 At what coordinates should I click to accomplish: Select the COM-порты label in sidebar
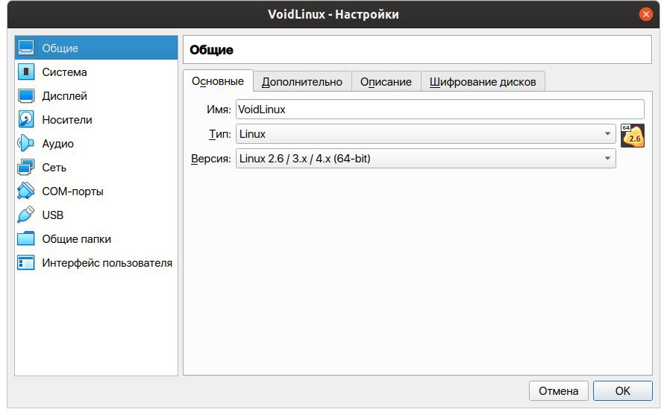pyautogui.click(x=72, y=191)
